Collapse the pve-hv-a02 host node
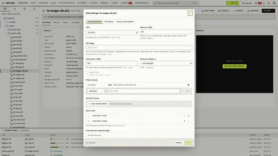 click(x=7, y=33)
